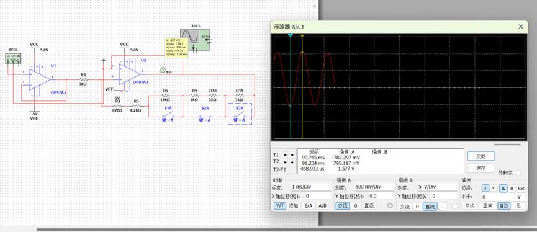537x232 pixels.
Task: Move cursor T1 left with arrow
Action: click(285, 154)
